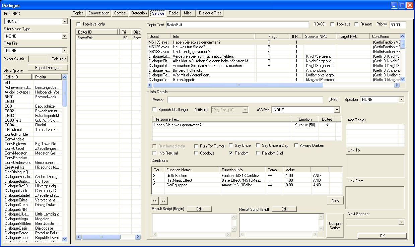This screenshot has width=415, height=247.
Task: Enable the Speech Challenge checkbox
Action: tap(154, 110)
